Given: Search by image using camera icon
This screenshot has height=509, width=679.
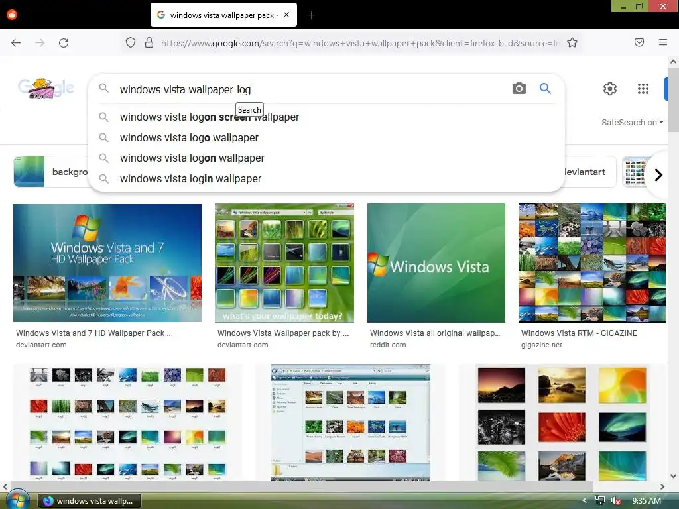Looking at the screenshot, I should 519,89.
